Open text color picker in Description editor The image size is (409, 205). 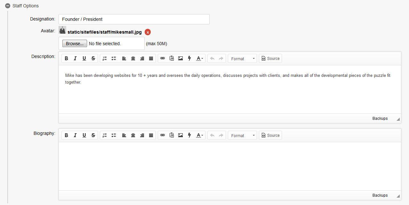200,58
